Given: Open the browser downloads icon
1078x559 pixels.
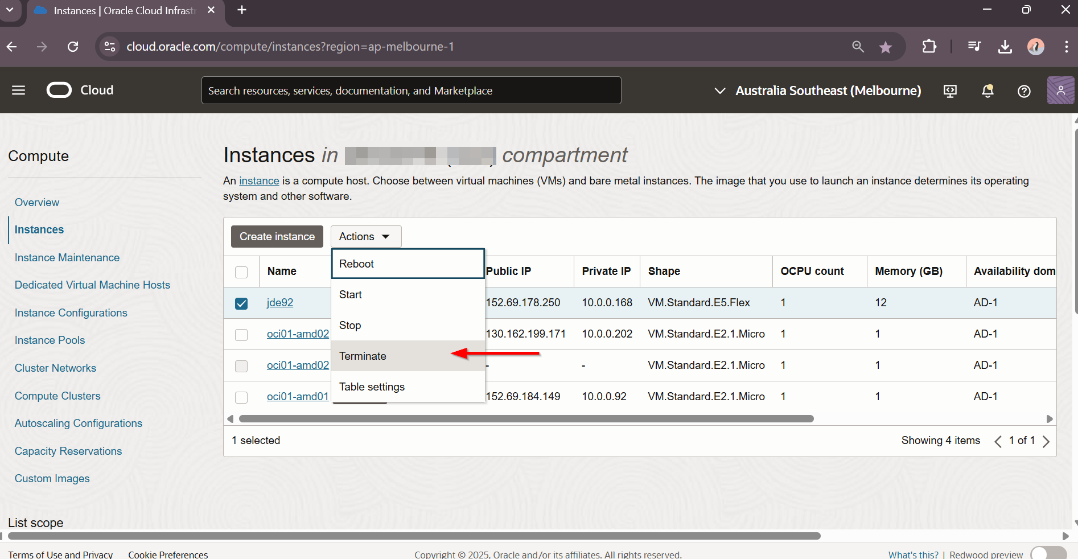Looking at the screenshot, I should pyautogui.click(x=1005, y=47).
